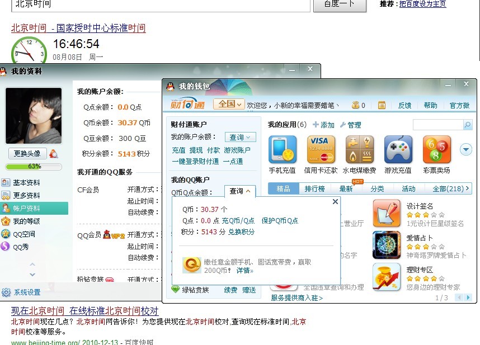The width and height of the screenshot is (480, 345).
Task: Click the 财付通 logo in the wallet
Action: tap(187, 105)
